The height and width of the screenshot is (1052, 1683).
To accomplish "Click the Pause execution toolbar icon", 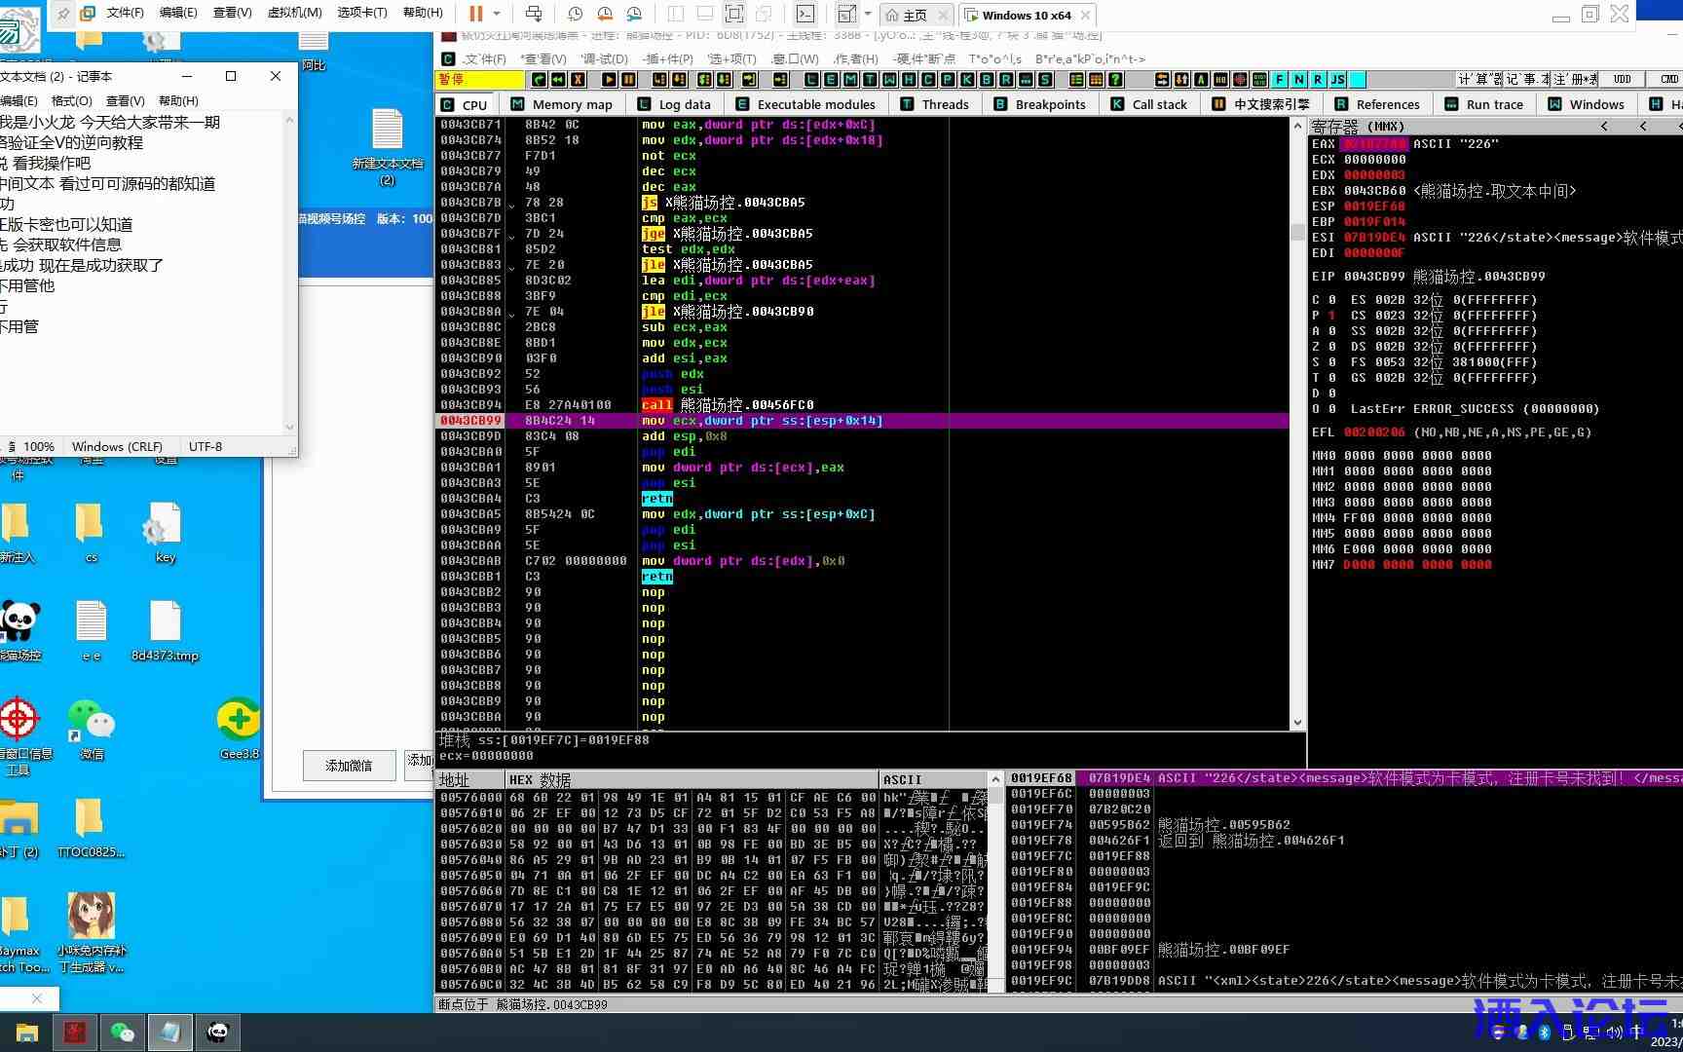I will (x=629, y=80).
